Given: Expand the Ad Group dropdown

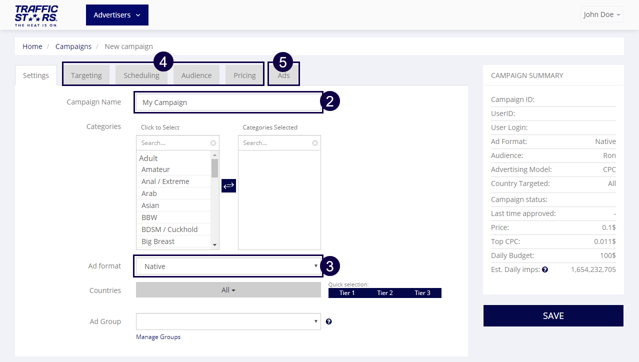Looking at the screenshot, I should (x=228, y=321).
